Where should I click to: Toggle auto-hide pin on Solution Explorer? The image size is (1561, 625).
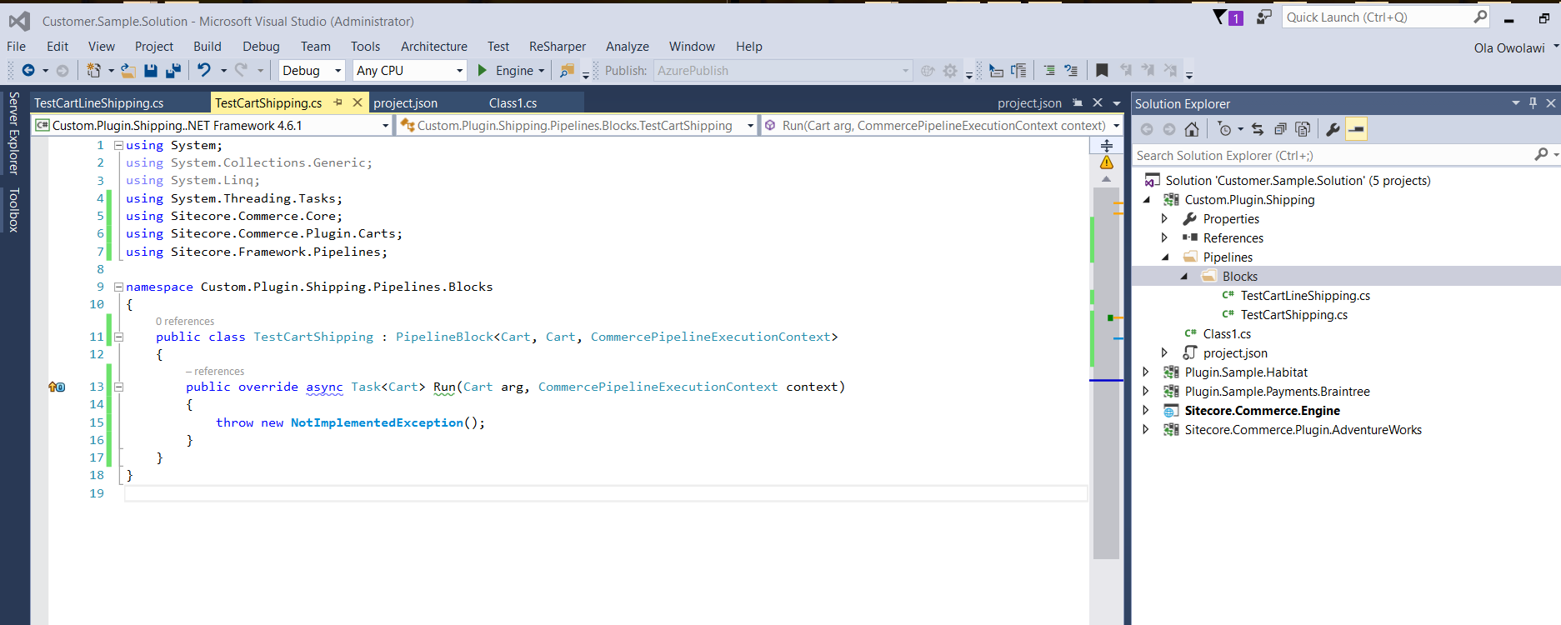[1533, 103]
